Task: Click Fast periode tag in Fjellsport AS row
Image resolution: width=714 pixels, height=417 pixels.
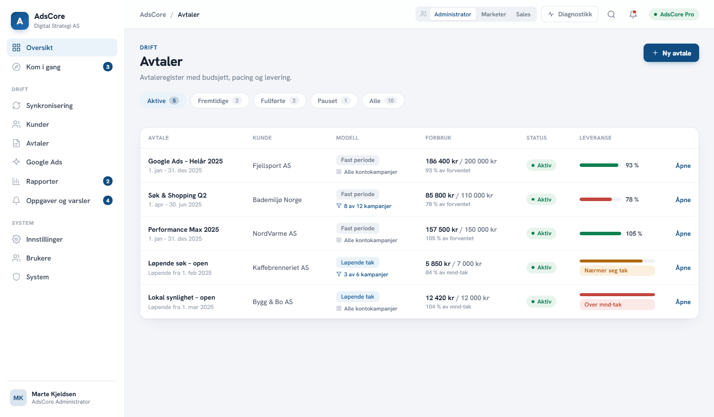Action: pyautogui.click(x=357, y=160)
